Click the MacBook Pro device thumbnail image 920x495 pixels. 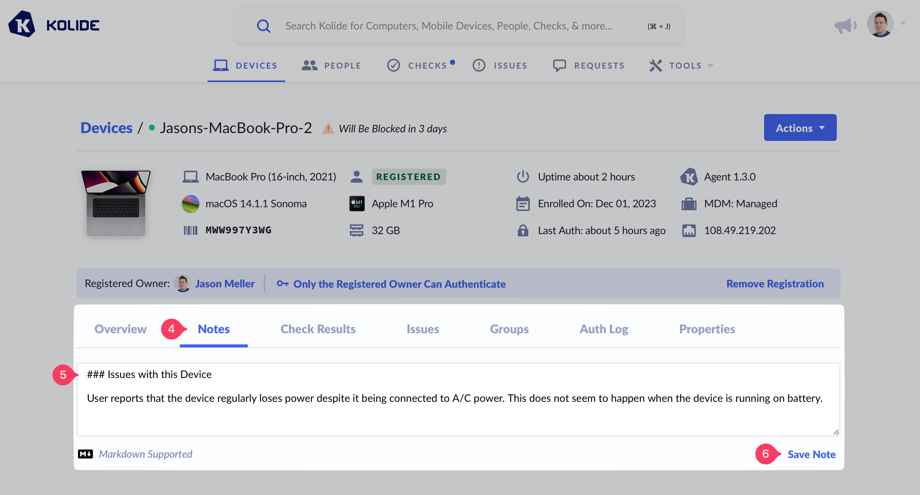click(x=116, y=203)
